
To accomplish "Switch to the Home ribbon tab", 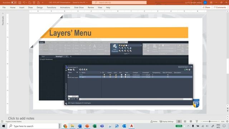I will (13, 8).
